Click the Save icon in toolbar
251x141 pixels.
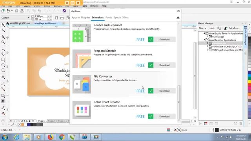(x=16, y=11)
